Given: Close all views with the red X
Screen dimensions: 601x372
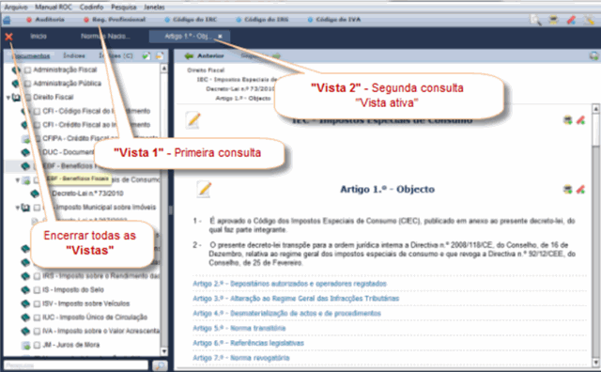Looking at the screenshot, I should pos(8,37).
